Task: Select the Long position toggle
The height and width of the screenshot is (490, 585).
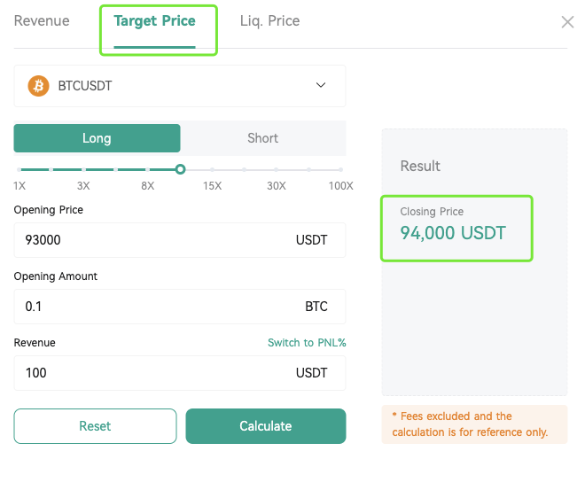Action: point(97,138)
